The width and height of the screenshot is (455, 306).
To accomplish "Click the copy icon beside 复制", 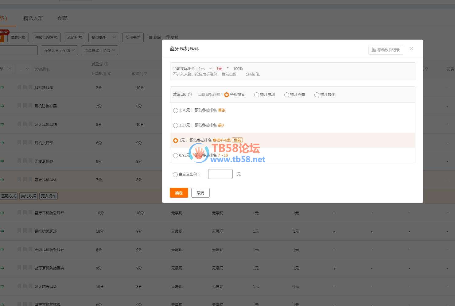I will click(x=167, y=37).
